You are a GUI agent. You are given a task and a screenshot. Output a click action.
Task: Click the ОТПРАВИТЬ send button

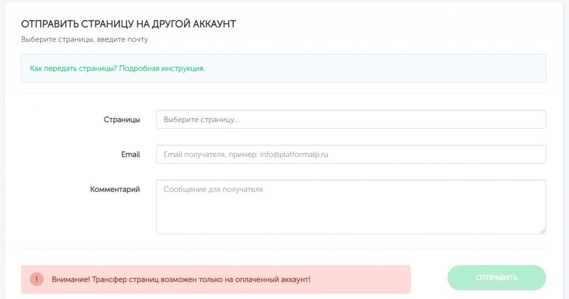[x=496, y=277]
